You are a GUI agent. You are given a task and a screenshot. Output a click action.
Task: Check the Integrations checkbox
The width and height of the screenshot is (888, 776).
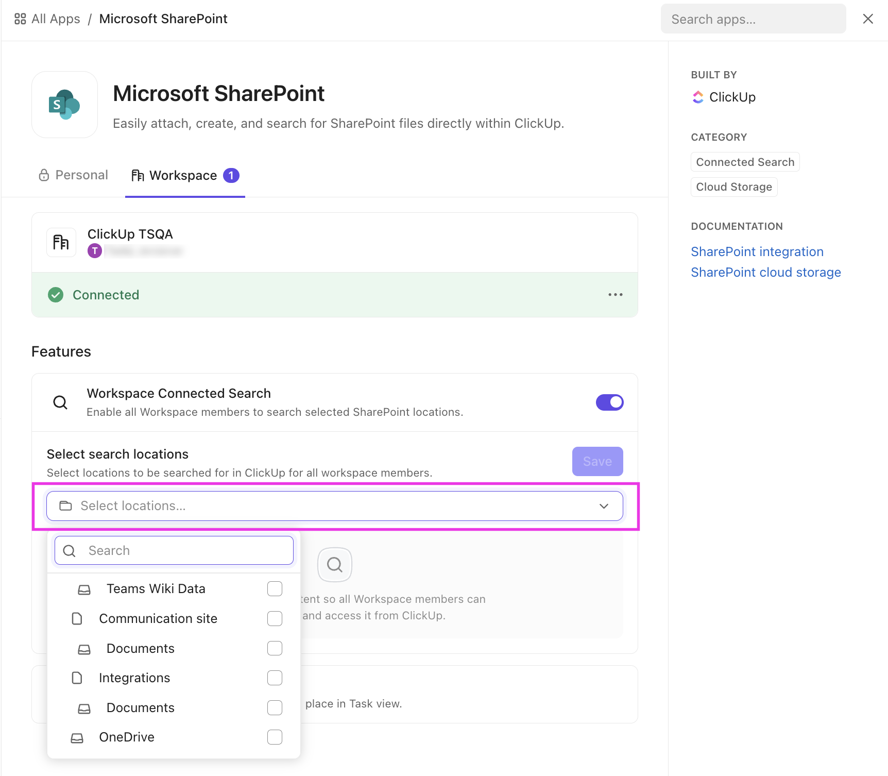[x=275, y=678]
